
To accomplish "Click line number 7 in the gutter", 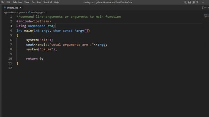I will [x=11, y=45].
